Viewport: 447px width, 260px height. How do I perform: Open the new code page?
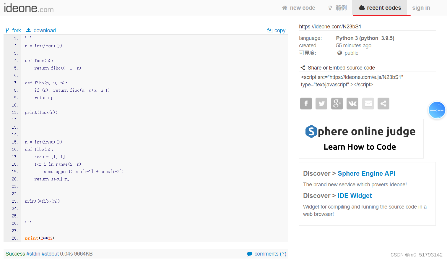click(x=299, y=8)
